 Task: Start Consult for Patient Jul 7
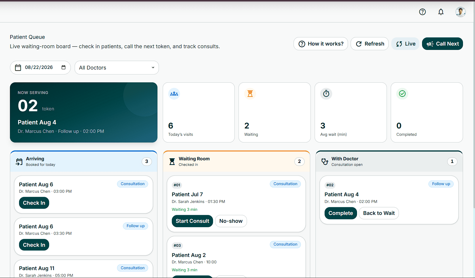point(192,221)
